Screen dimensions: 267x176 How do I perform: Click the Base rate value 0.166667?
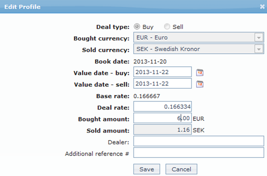click(x=147, y=95)
